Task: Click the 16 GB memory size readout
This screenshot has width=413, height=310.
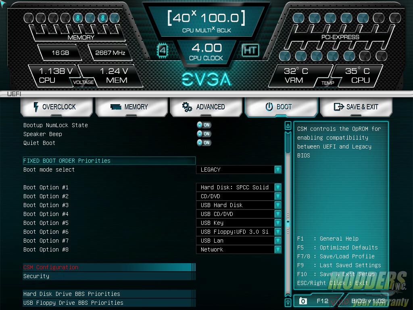Action: (x=60, y=53)
